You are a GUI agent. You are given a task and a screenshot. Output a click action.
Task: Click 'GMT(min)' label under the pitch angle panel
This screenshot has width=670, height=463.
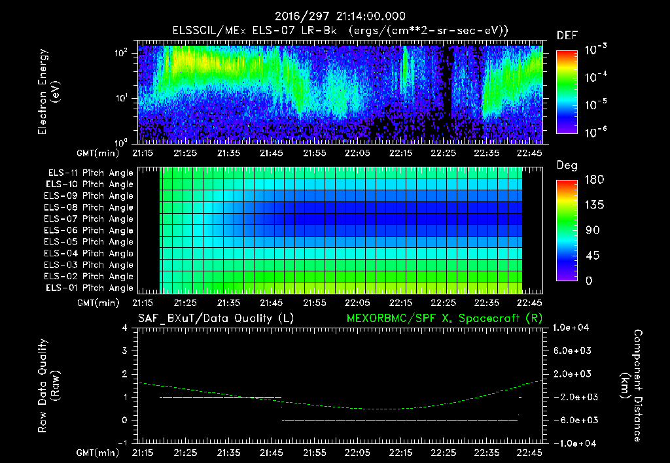[98, 303]
